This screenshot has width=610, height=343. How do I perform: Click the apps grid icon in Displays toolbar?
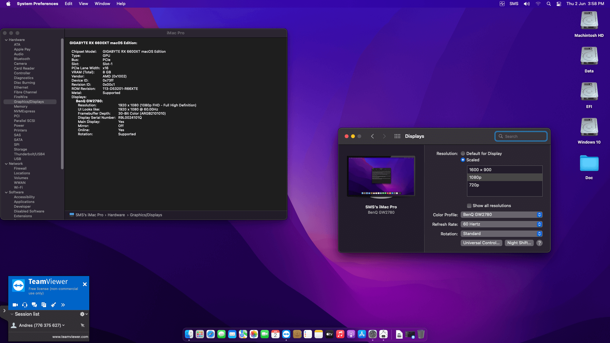(397, 136)
